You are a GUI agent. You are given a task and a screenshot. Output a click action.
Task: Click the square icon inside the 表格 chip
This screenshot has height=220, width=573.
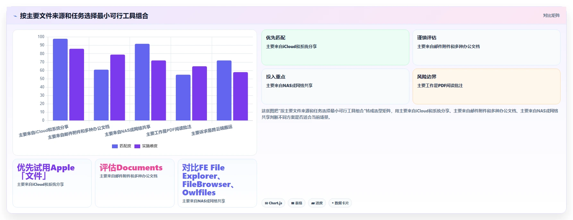click(x=293, y=203)
